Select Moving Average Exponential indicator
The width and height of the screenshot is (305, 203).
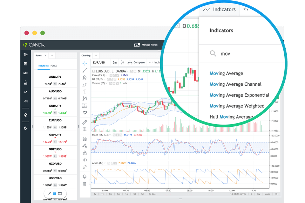pyautogui.click(x=239, y=95)
